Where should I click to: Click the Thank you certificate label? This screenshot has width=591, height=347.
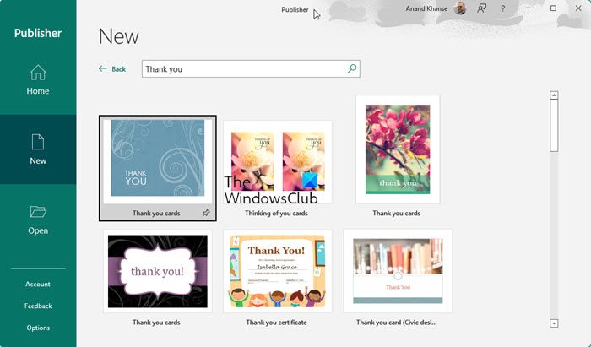[276, 323]
